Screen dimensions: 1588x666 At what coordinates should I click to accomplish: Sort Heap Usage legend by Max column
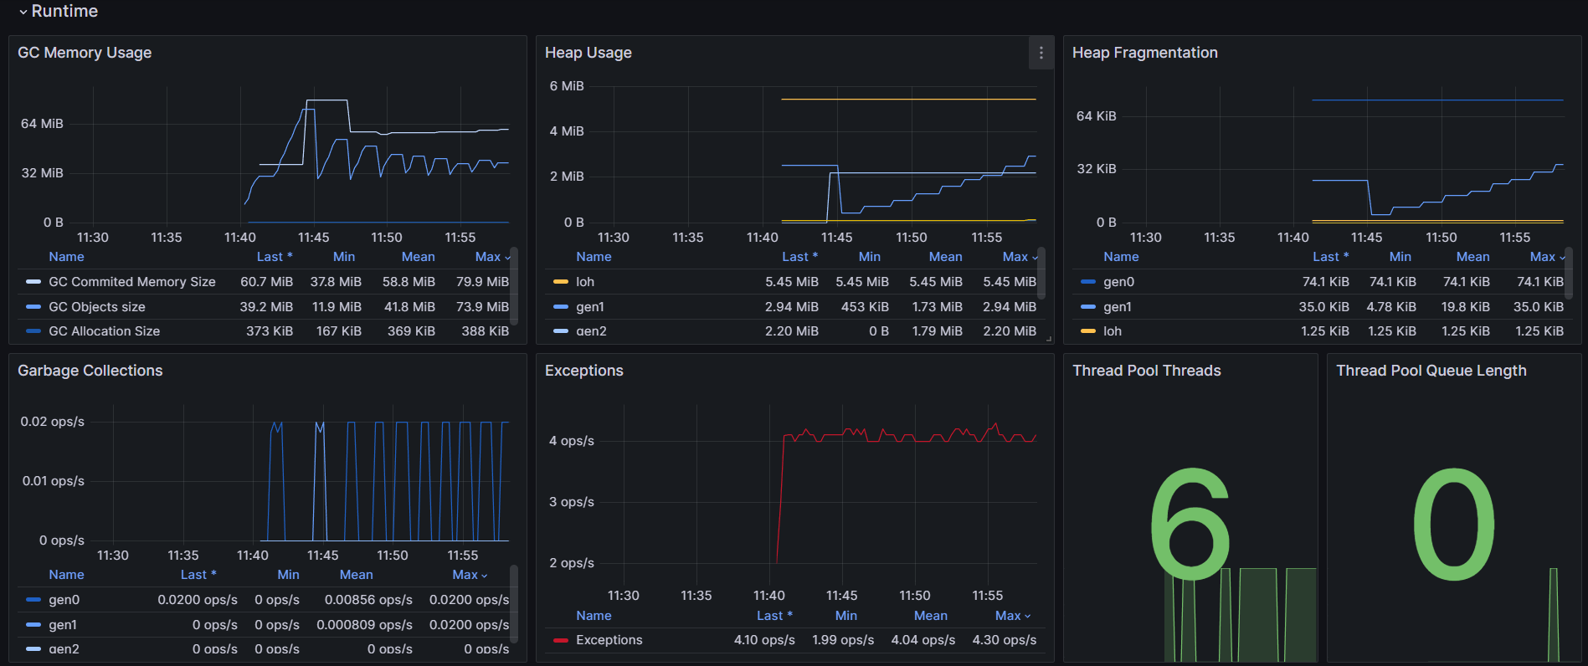pyautogui.click(x=1015, y=257)
